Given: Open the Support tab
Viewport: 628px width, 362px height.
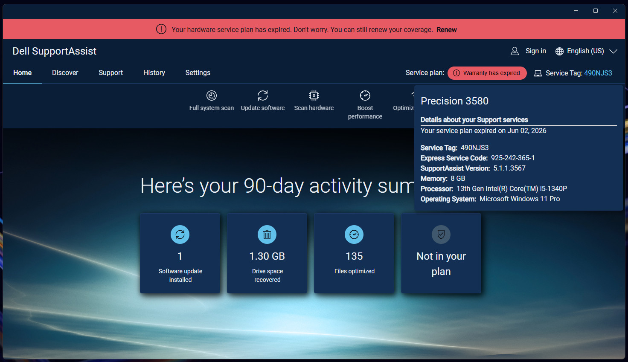Looking at the screenshot, I should (111, 73).
